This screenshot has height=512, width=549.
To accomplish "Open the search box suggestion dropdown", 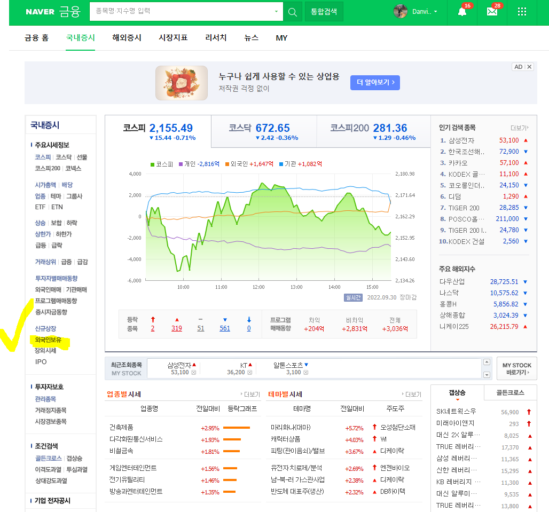I will tap(276, 12).
